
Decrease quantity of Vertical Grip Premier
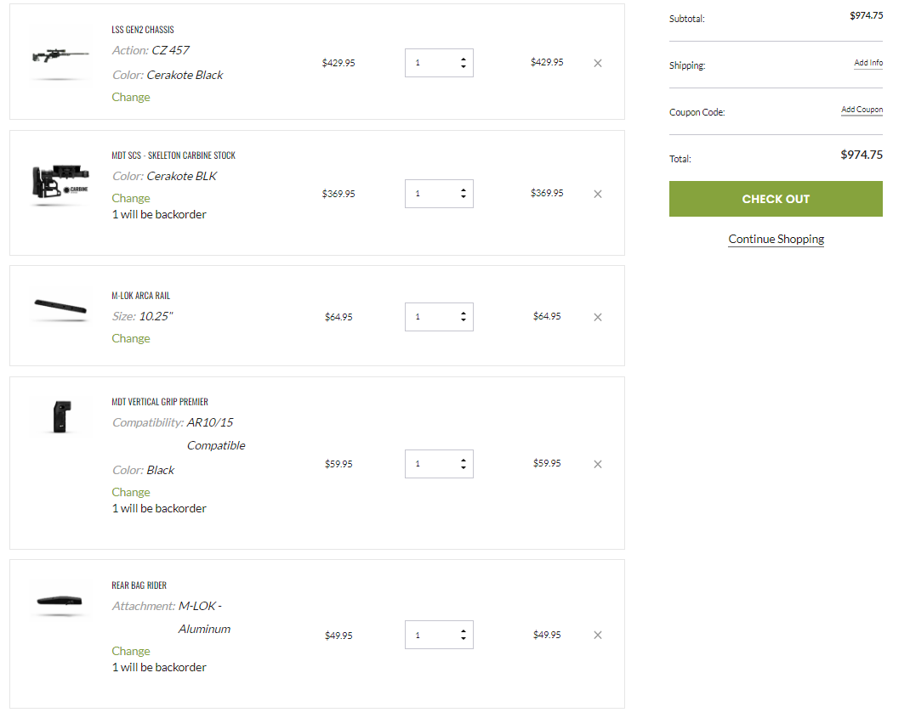(464, 467)
